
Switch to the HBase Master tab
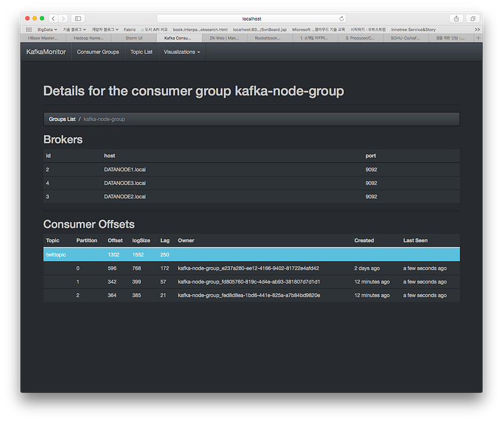(x=43, y=38)
